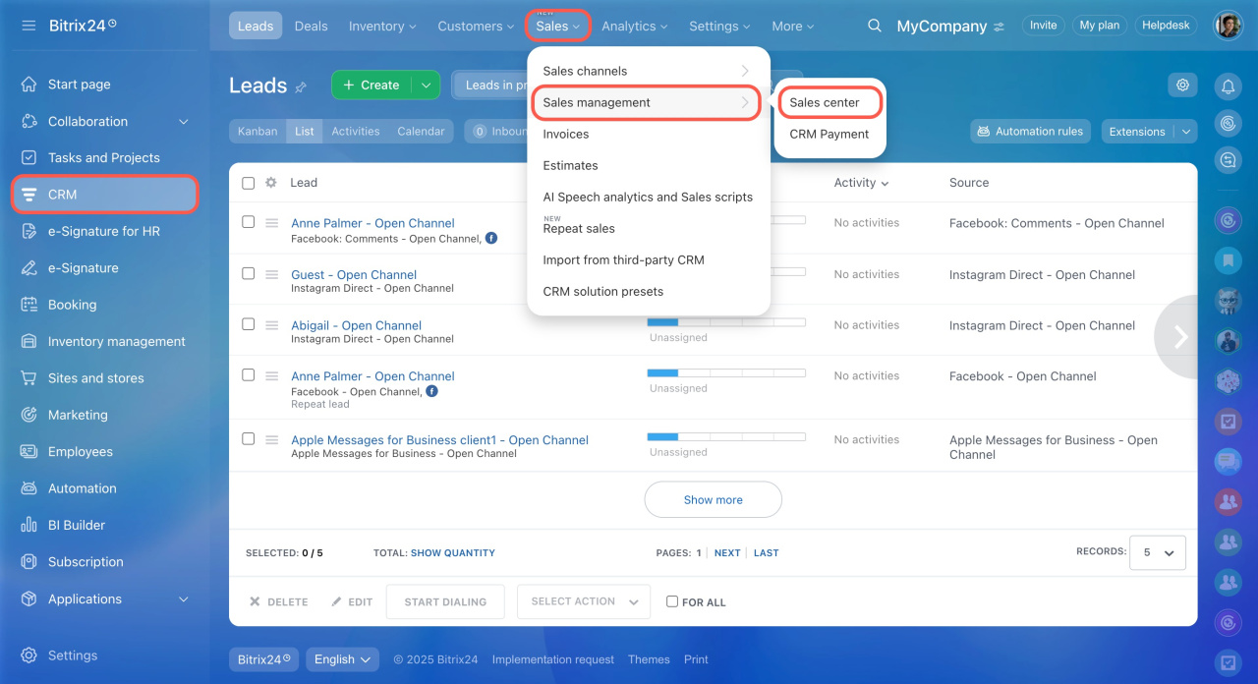Click the Invite button
Image resolution: width=1258 pixels, height=684 pixels.
[x=1044, y=26]
